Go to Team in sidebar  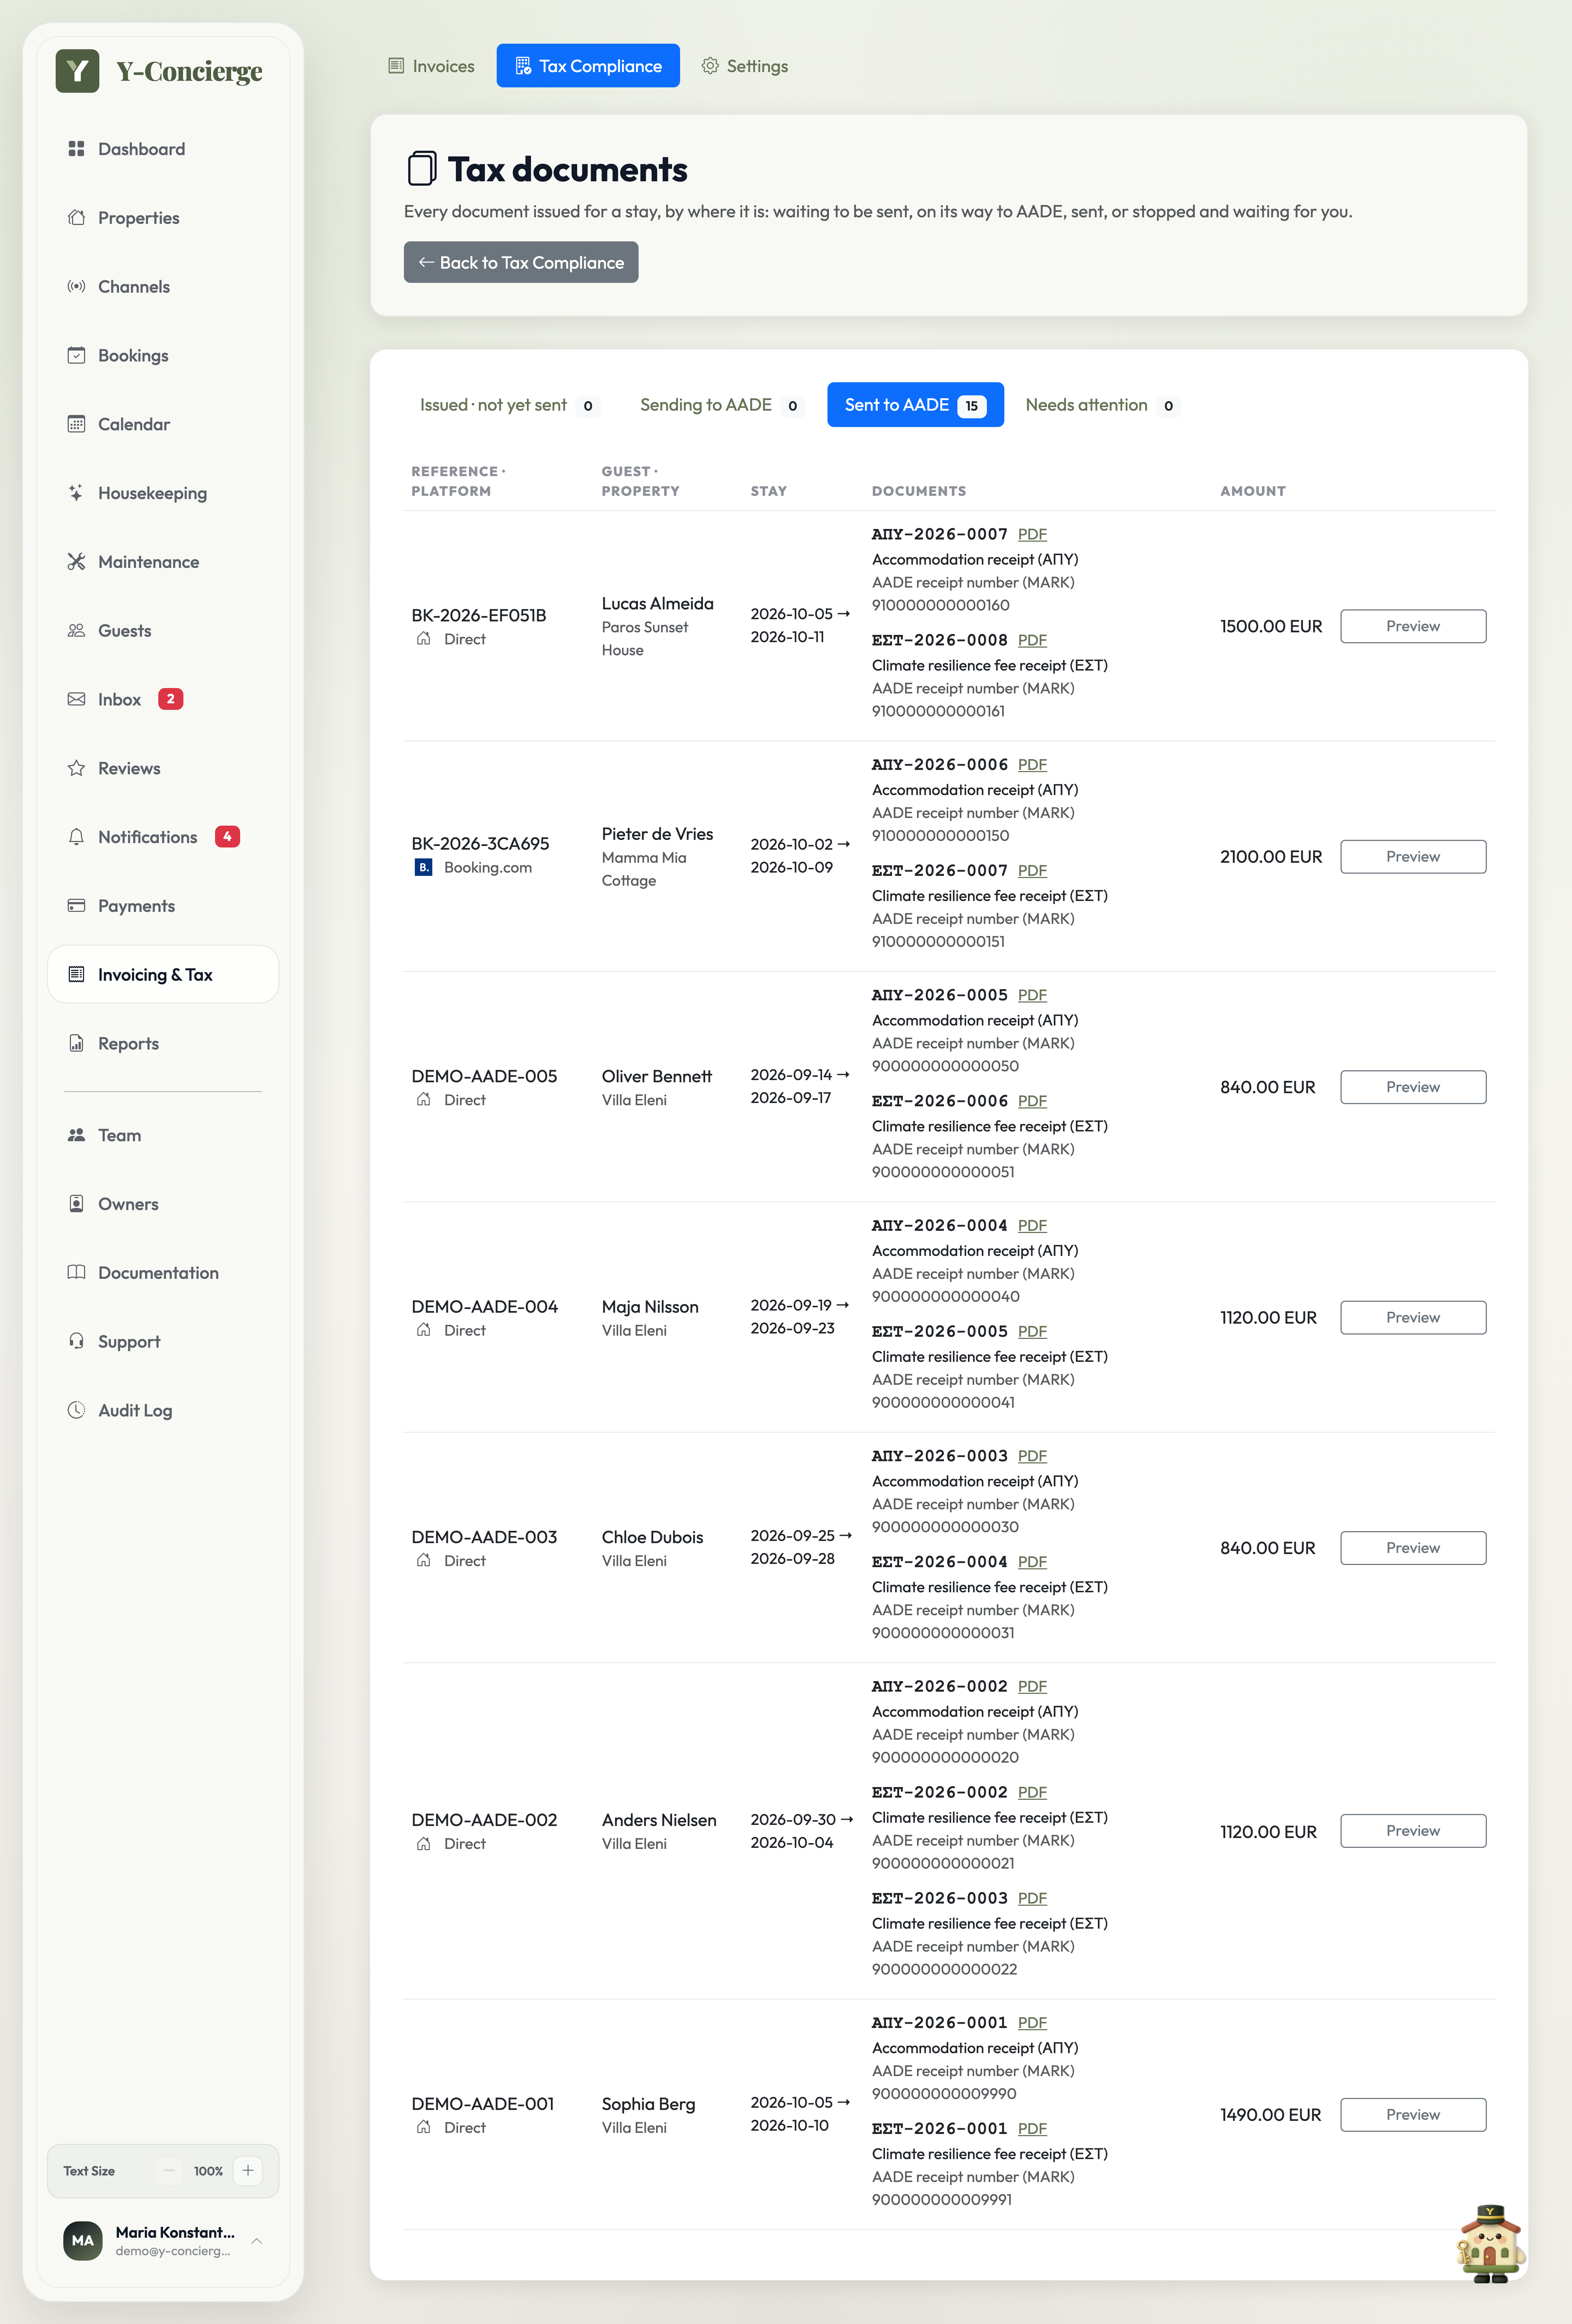[163, 1135]
